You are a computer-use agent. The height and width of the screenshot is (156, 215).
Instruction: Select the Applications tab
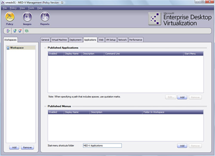pos(90,40)
